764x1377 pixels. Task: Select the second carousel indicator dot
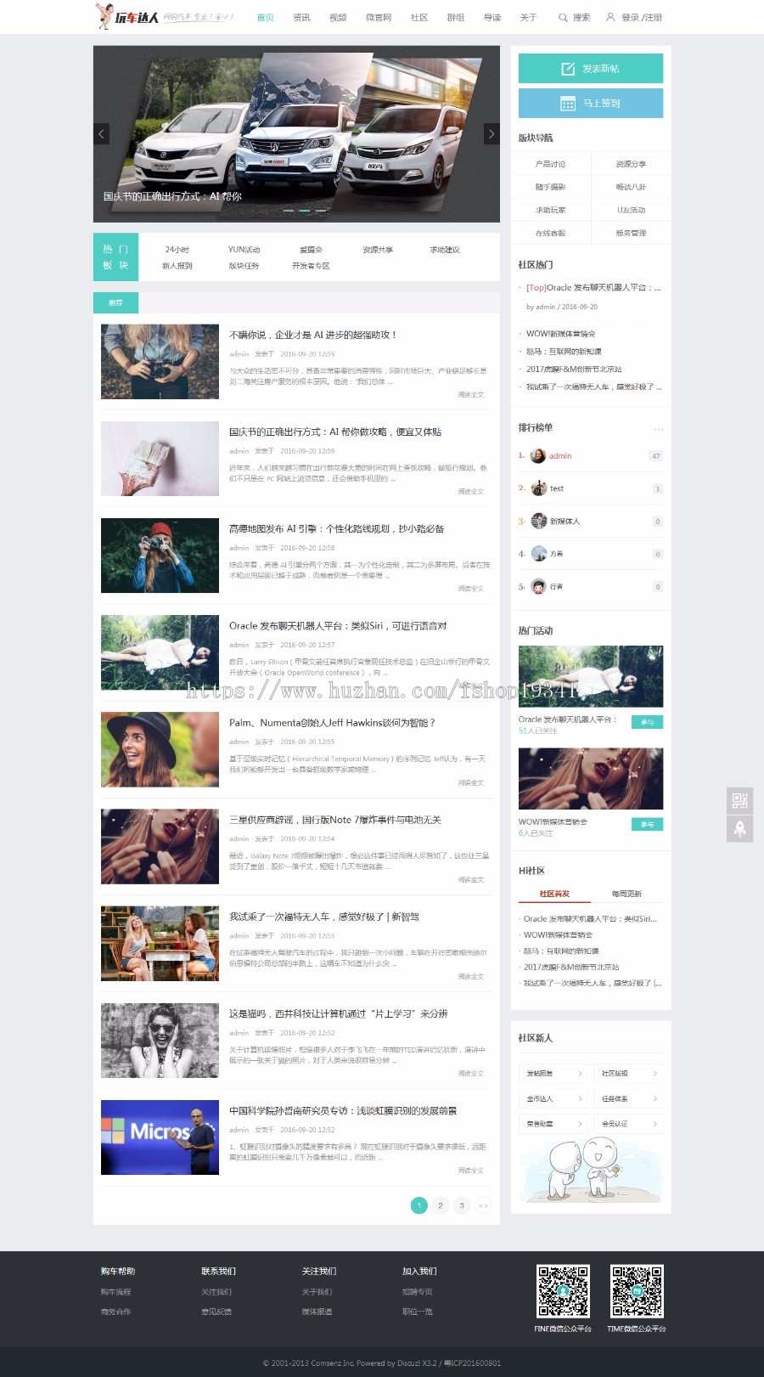point(304,210)
